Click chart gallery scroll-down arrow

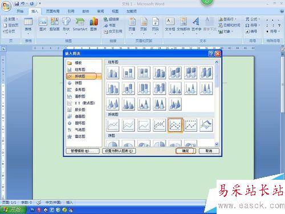click(217, 144)
